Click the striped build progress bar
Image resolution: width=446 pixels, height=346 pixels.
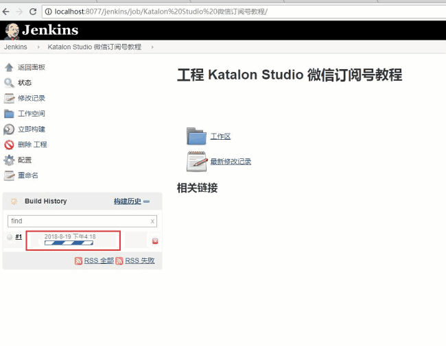tap(69, 243)
